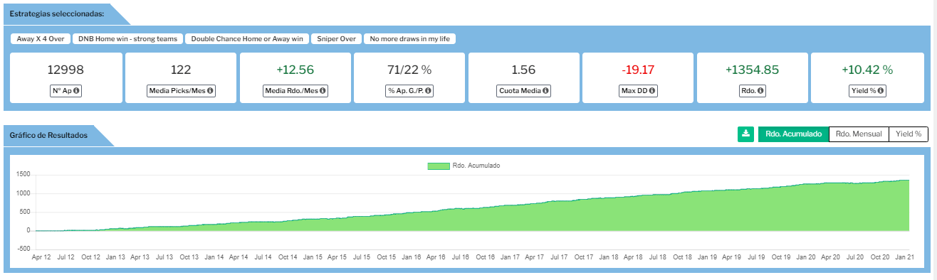
Task: Select Double Chance Home or Away win tag
Action: (x=247, y=39)
